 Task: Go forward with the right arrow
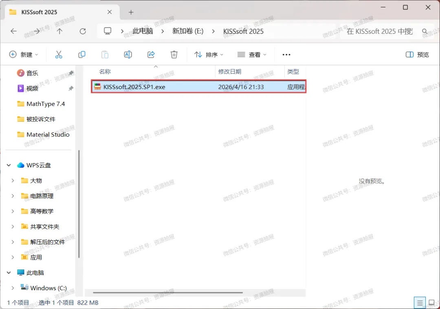pyautogui.click(x=37, y=31)
